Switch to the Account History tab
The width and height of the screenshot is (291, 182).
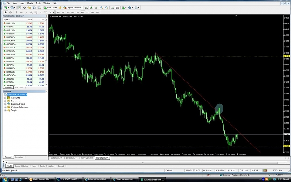point(22,166)
